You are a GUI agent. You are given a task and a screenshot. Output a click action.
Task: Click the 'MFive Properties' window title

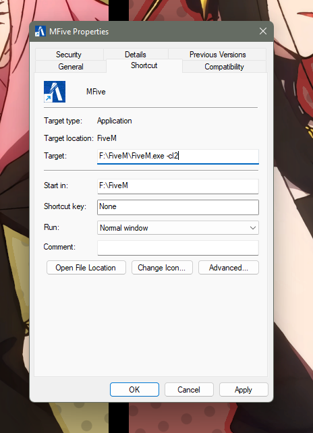(x=79, y=32)
